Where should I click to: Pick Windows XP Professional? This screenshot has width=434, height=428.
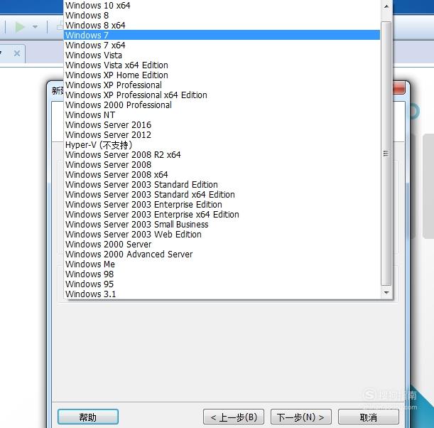[x=222, y=85]
